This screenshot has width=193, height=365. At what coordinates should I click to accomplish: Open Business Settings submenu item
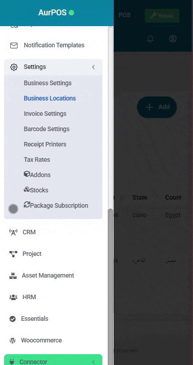pos(48,83)
